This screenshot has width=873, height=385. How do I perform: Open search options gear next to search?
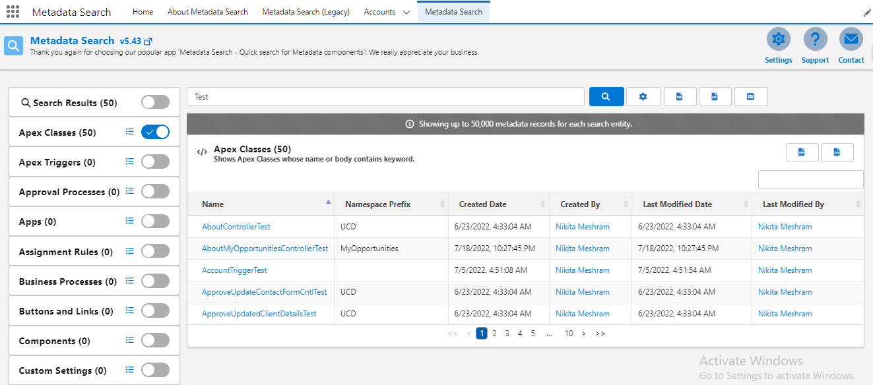click(643, 97)
